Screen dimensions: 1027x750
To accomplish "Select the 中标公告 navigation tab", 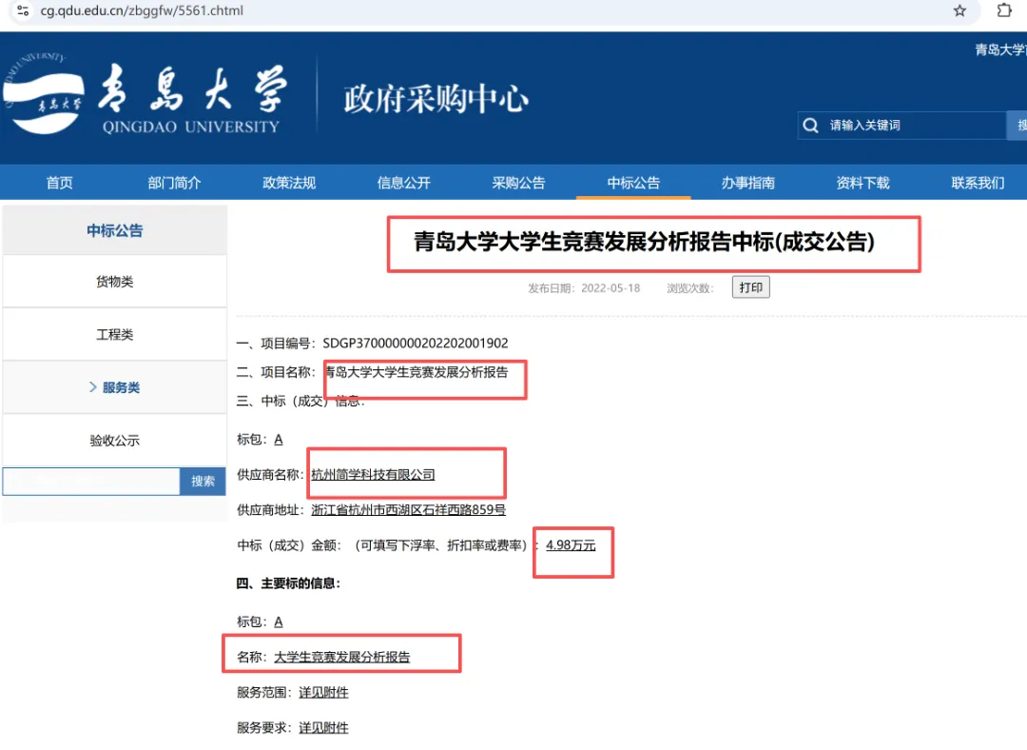I will click(x=633, y=183).
